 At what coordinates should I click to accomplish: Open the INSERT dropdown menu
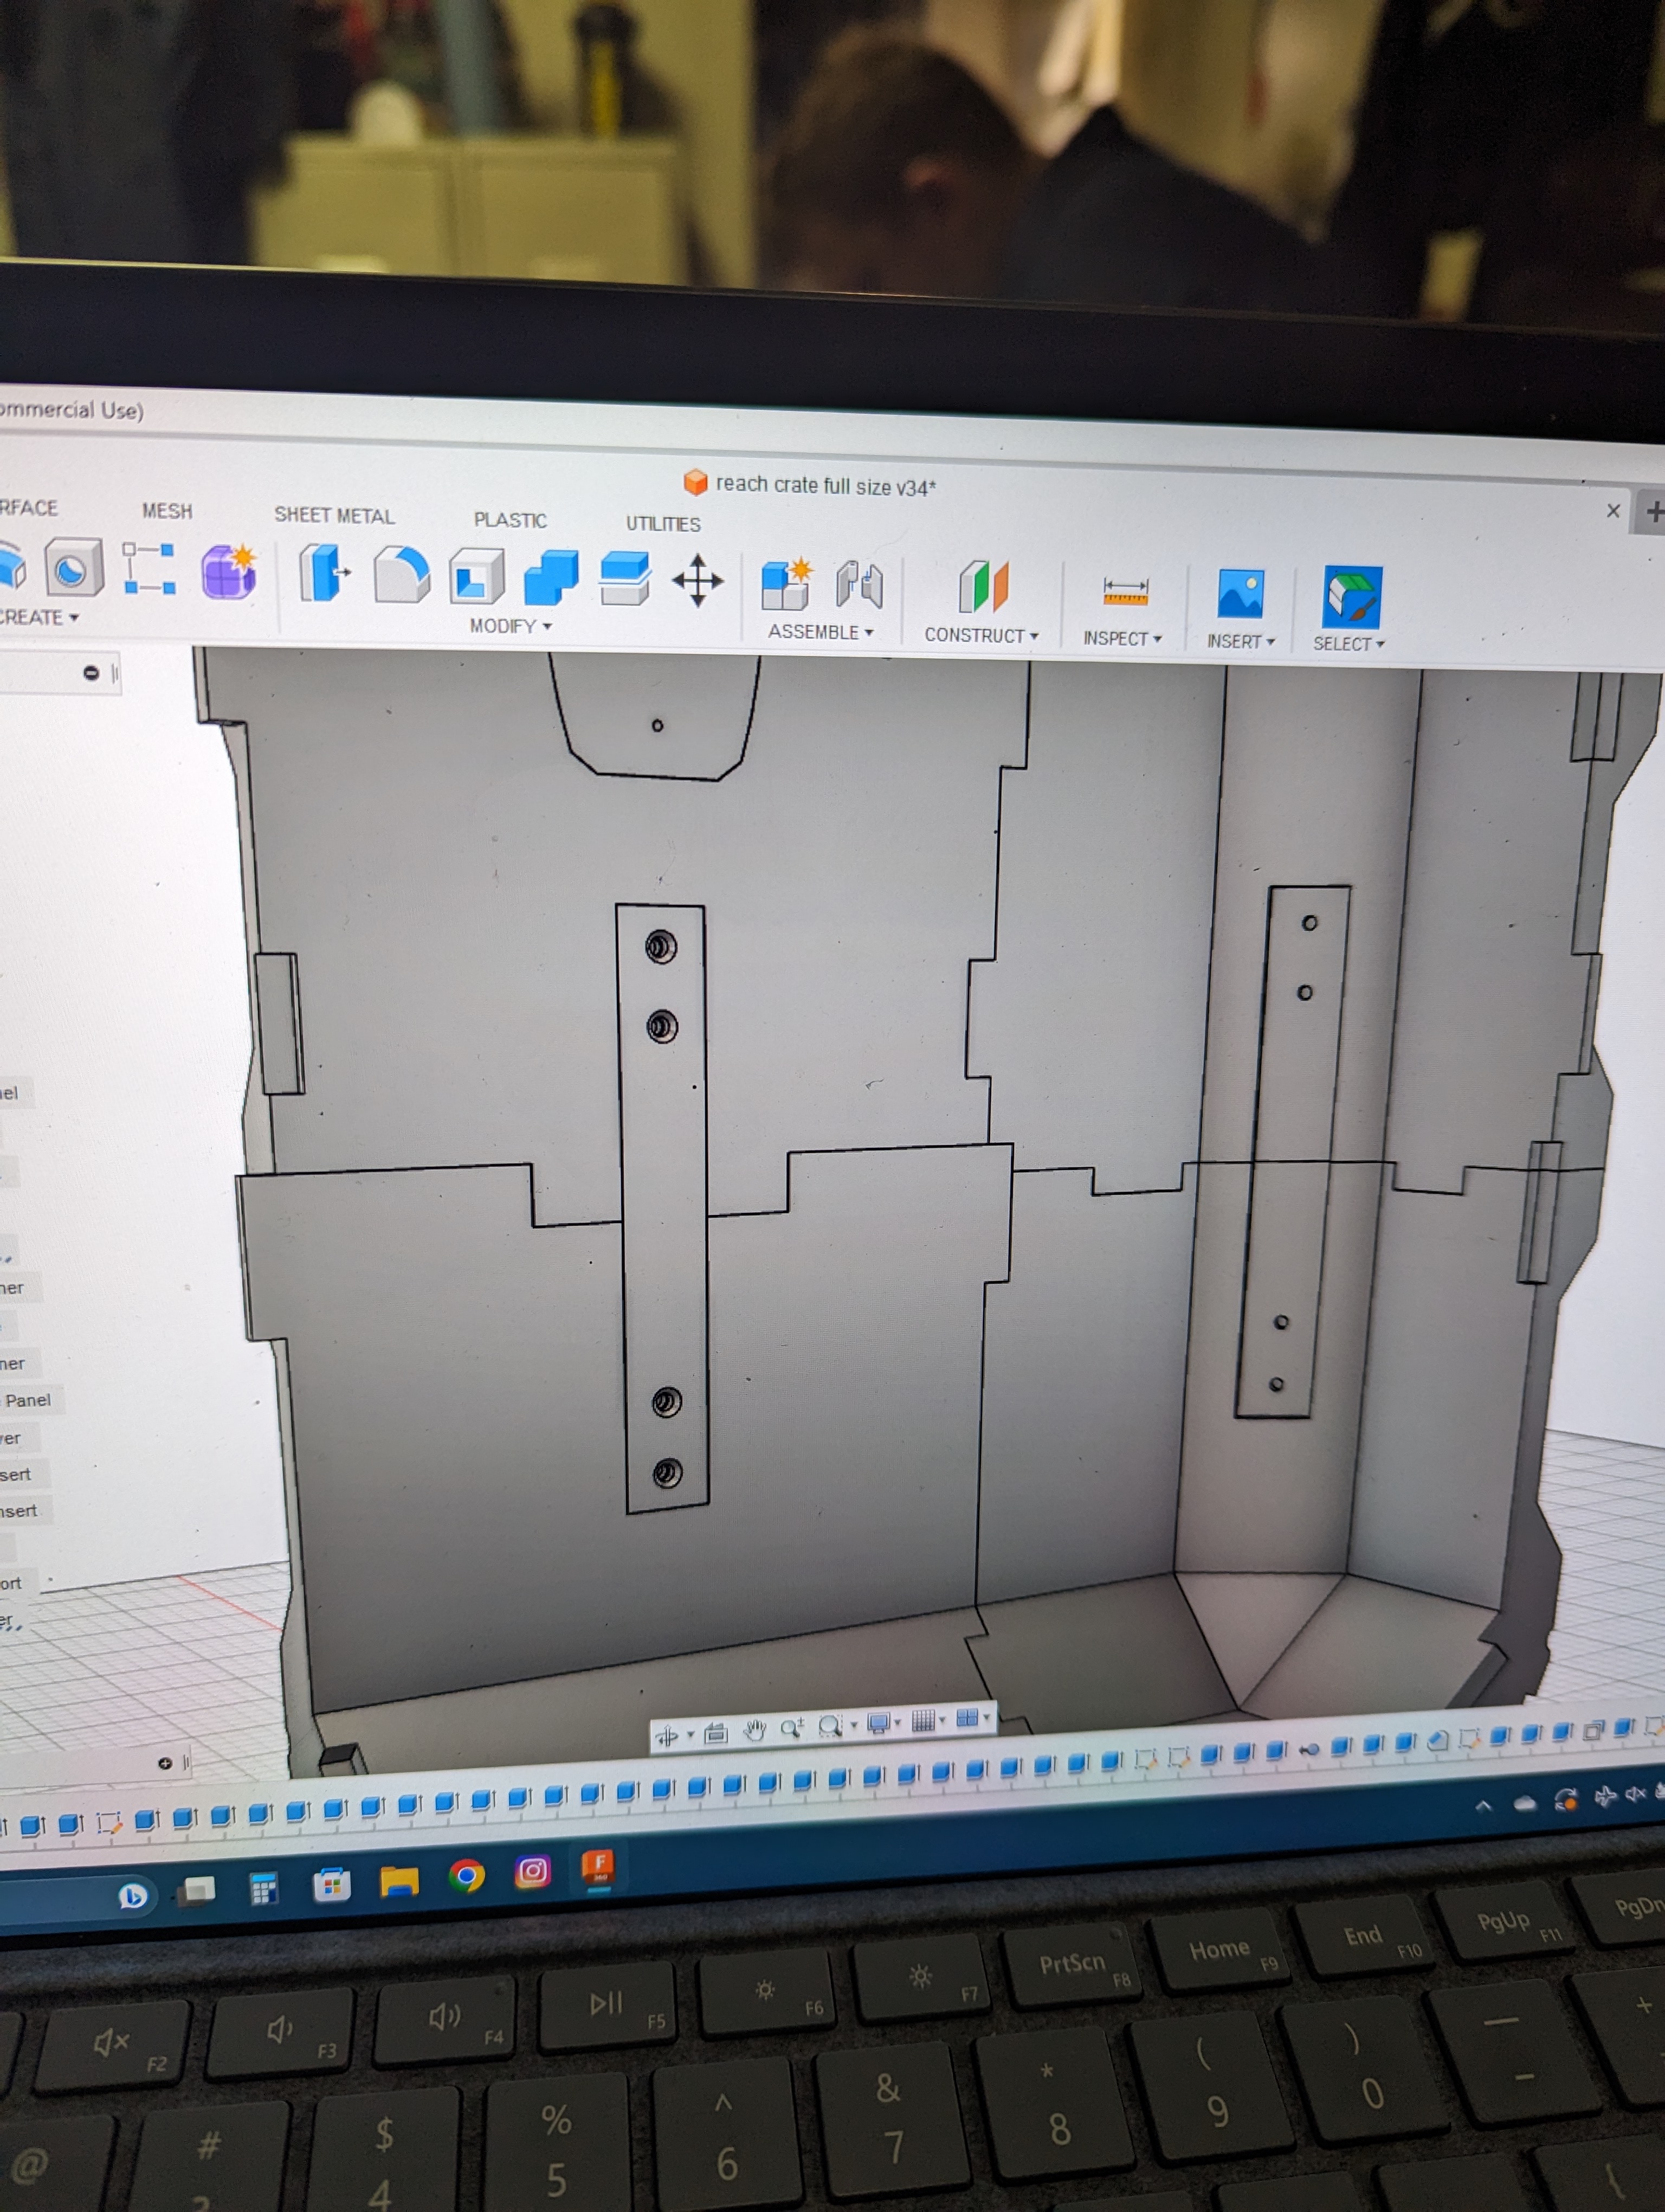1240,641
